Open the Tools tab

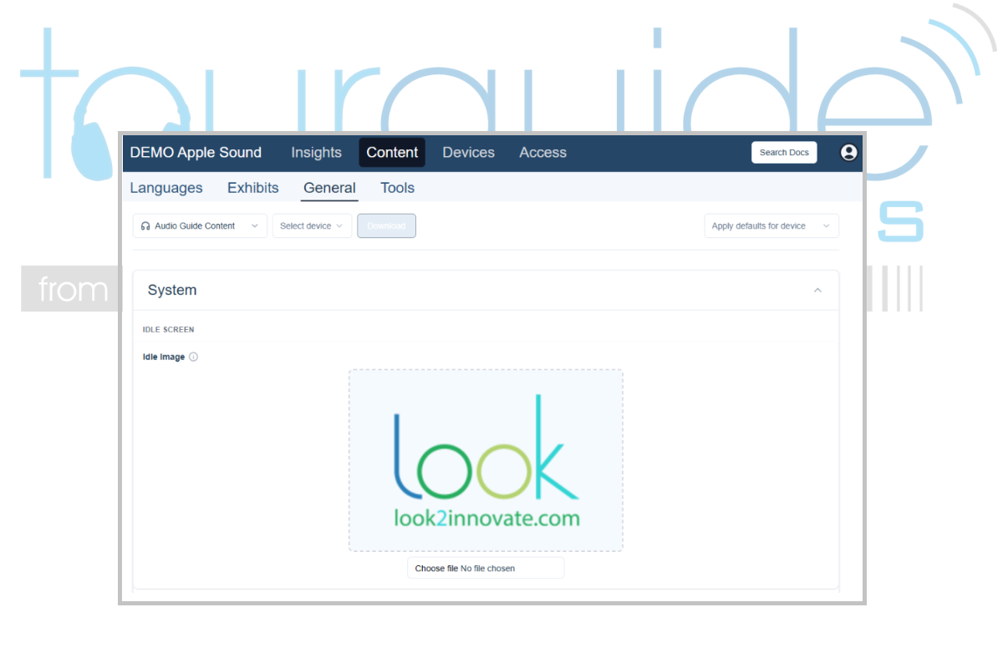click(x=397, y=188)
